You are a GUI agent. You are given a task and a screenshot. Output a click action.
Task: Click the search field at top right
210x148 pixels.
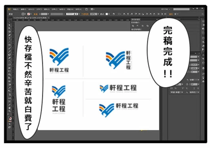pos(181,9)
